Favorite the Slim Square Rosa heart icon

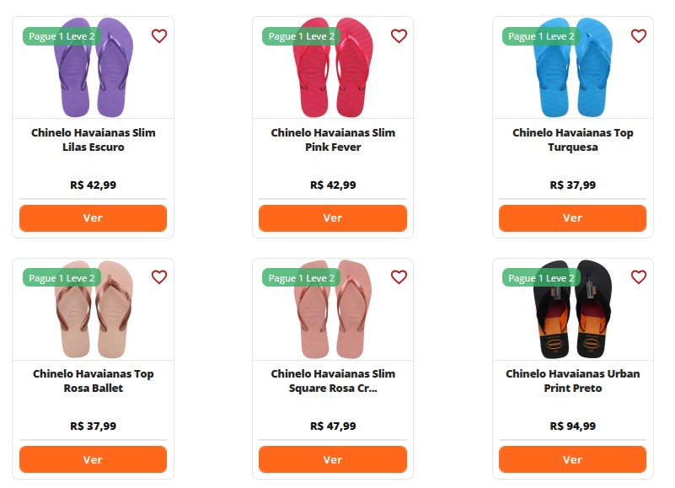click(399, 277)
